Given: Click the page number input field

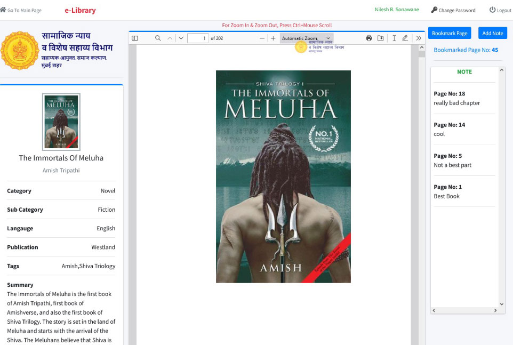Looking at the screenshot, I should 198,38.
